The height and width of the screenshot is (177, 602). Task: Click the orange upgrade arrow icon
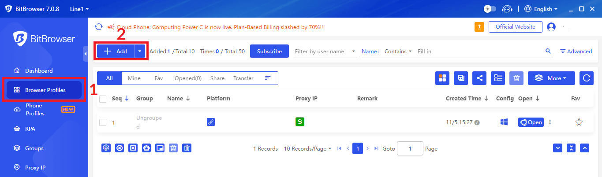479,27
